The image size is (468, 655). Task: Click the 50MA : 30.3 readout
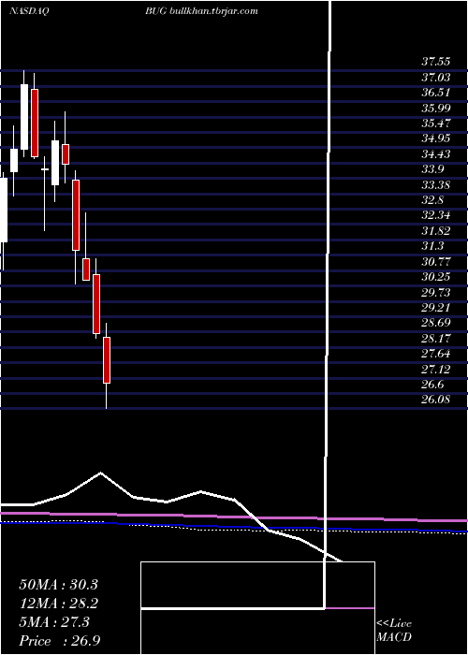coord(58,585)
